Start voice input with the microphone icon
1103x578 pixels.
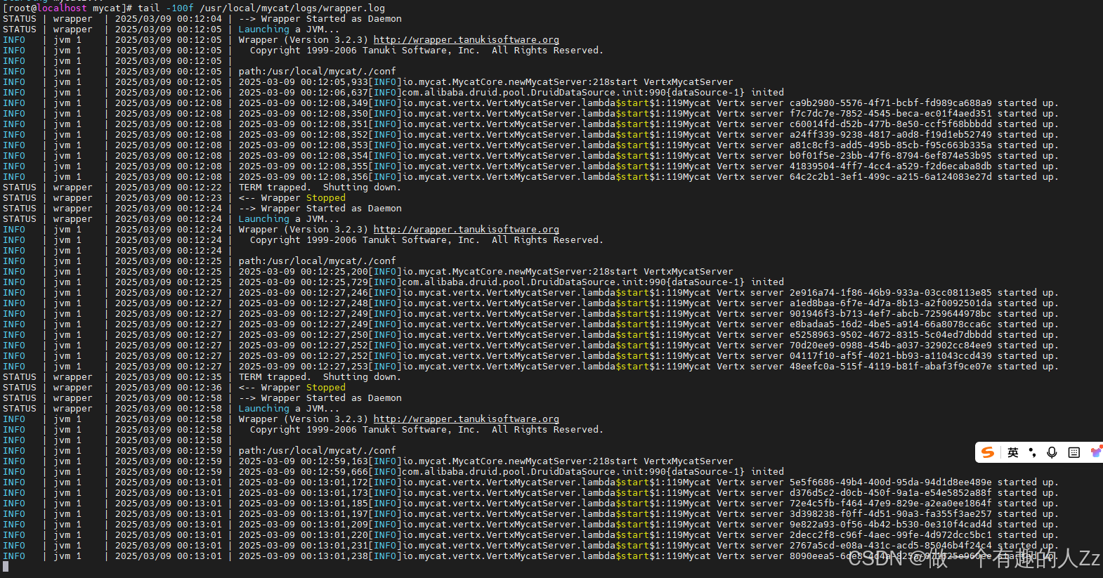point(1052,452)
